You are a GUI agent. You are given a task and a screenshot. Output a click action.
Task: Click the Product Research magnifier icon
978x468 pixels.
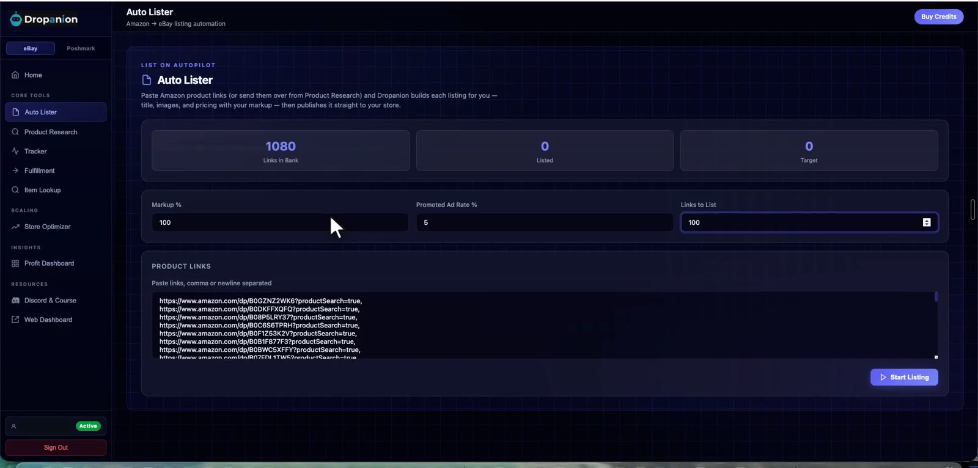coord(15,132)
